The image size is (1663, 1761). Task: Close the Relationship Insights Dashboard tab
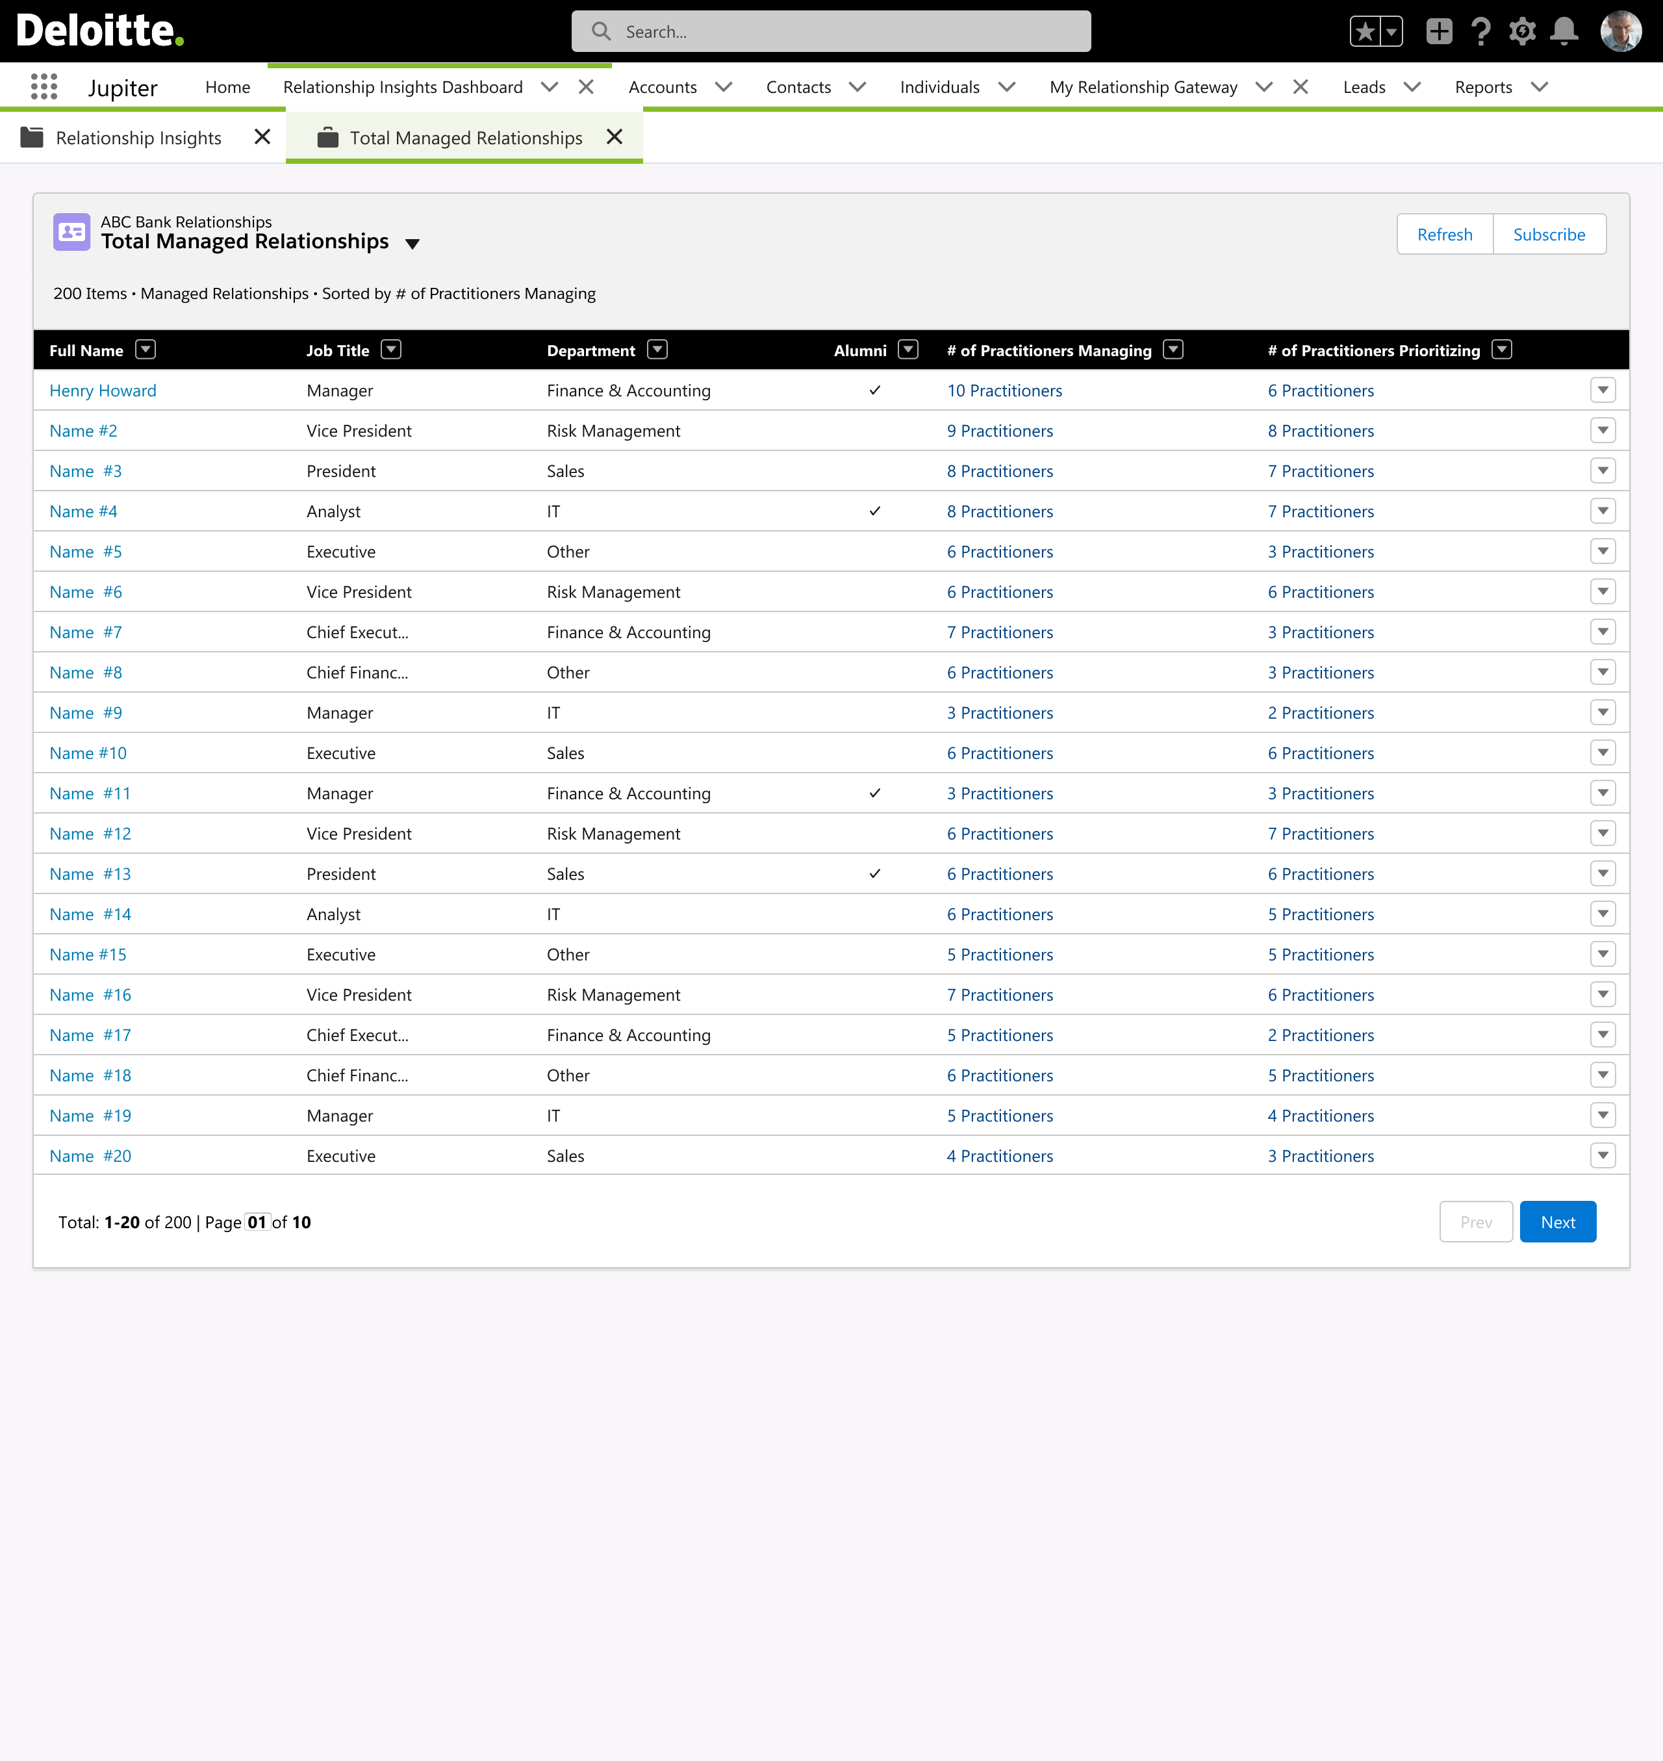pos(586,87)
